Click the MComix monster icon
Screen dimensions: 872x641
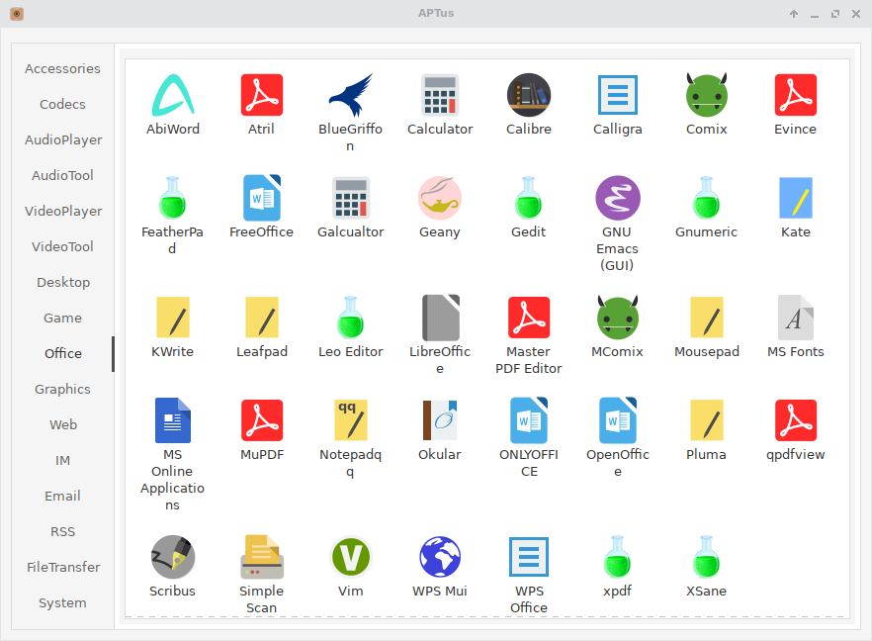(617, 318)
